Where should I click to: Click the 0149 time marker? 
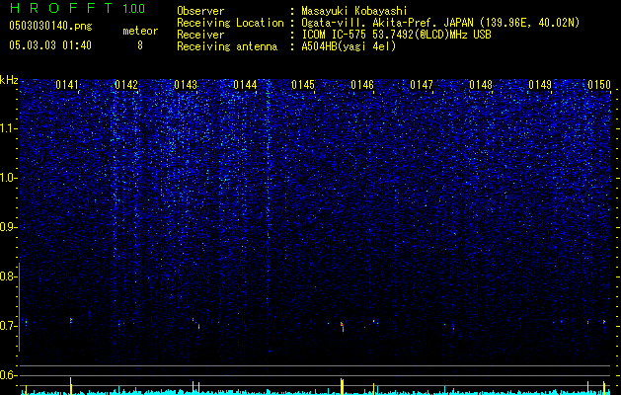[540, 85]
